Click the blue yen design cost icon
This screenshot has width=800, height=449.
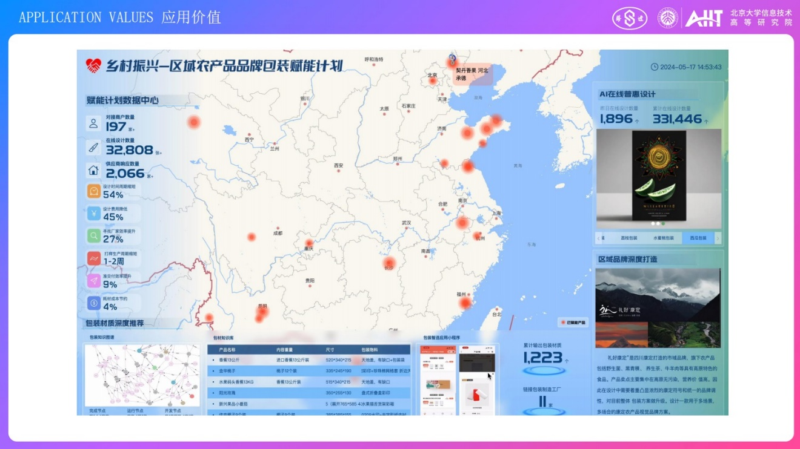click(x=93, y=214)
